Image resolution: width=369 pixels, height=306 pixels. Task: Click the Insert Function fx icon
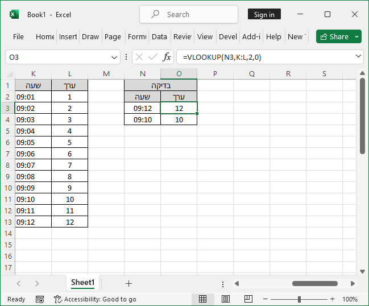point(167,57)
